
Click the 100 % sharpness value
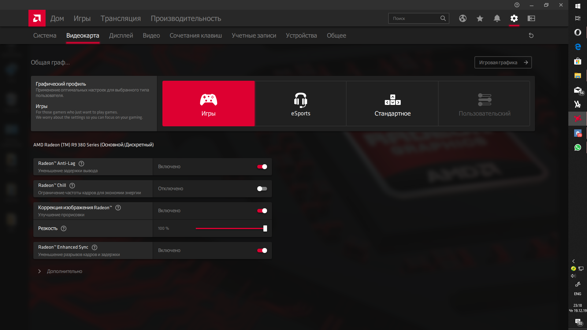[x=163, y=228]
